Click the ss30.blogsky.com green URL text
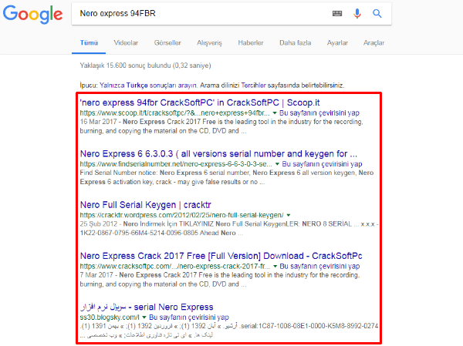 (110, 317)
